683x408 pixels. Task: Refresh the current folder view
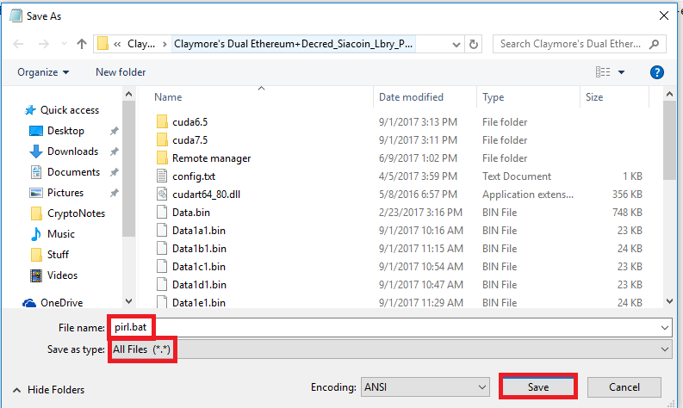pyautogui.click(x=474, y=45)
